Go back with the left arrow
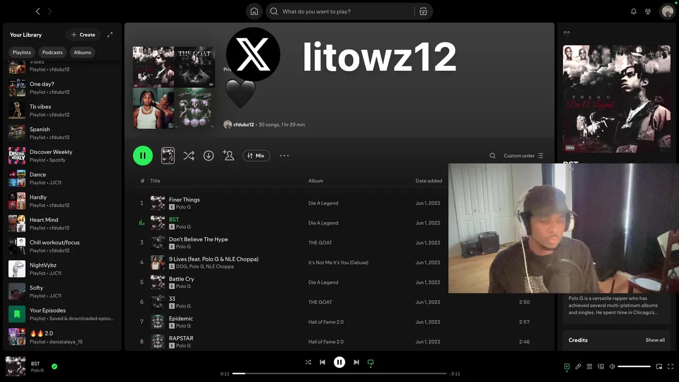This screenshot has height=382, width=679. coord(38,11)
